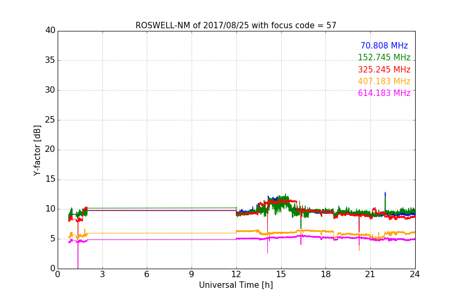The width and height of the screenshot is (461, 307).
Task: Select the 614.183 MHz legend label
Action: point(384,93)
